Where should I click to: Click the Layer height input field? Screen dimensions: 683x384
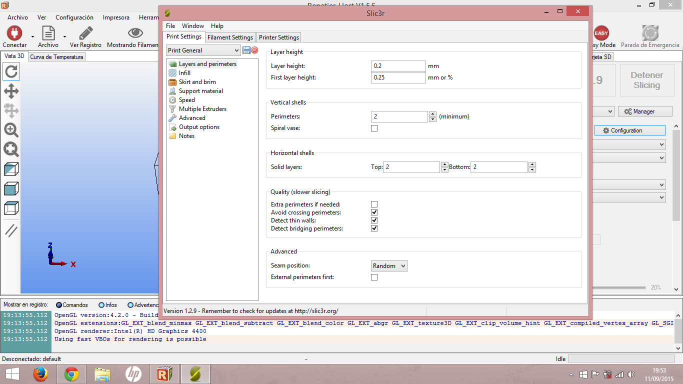point(398,66)
